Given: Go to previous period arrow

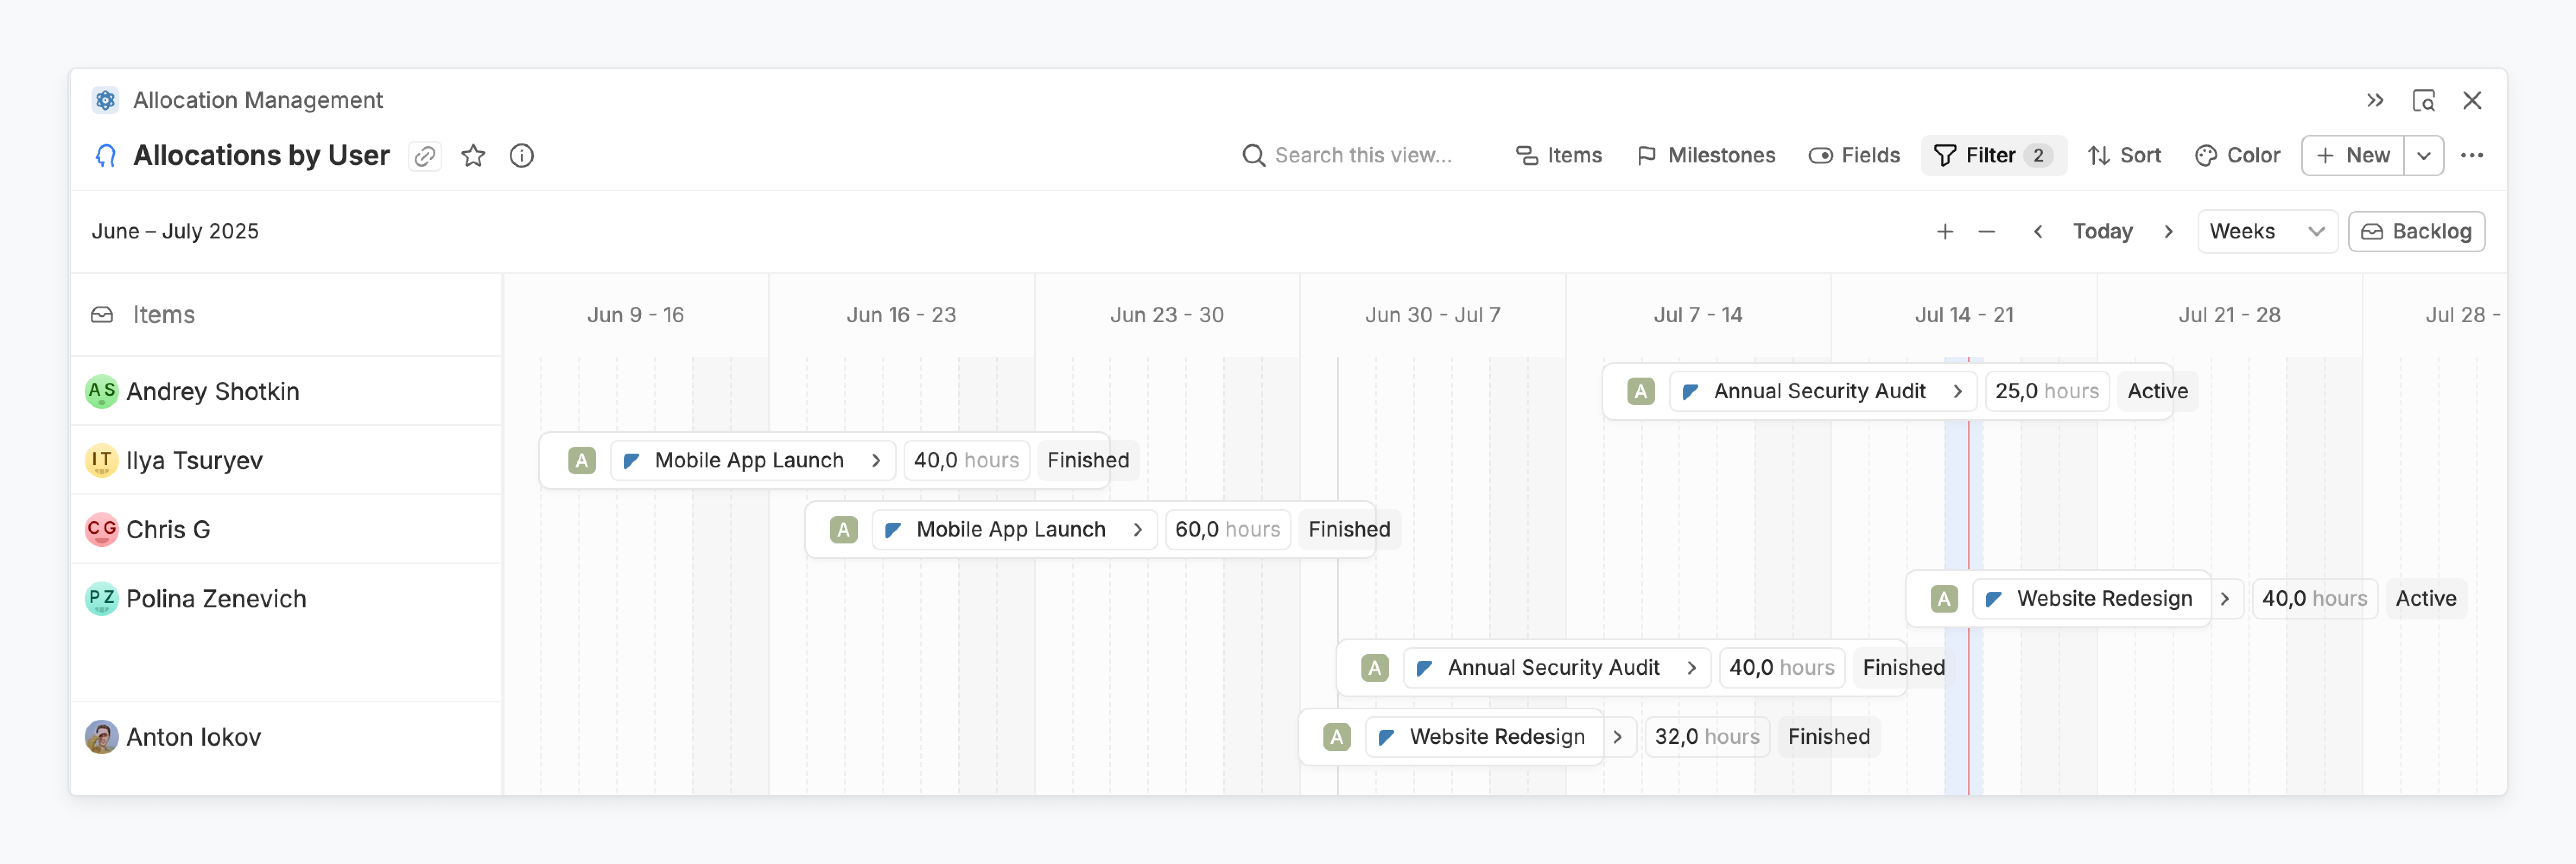Looking at the screenshot, I should (x=2037, y=232).
